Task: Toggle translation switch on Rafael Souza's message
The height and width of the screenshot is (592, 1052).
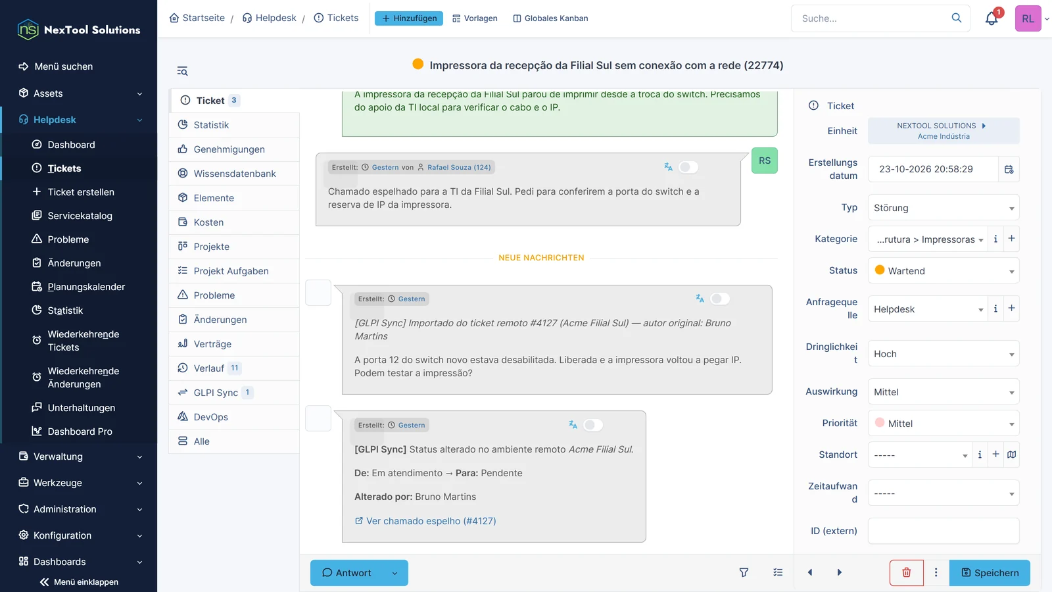Action: coord(688,167)
